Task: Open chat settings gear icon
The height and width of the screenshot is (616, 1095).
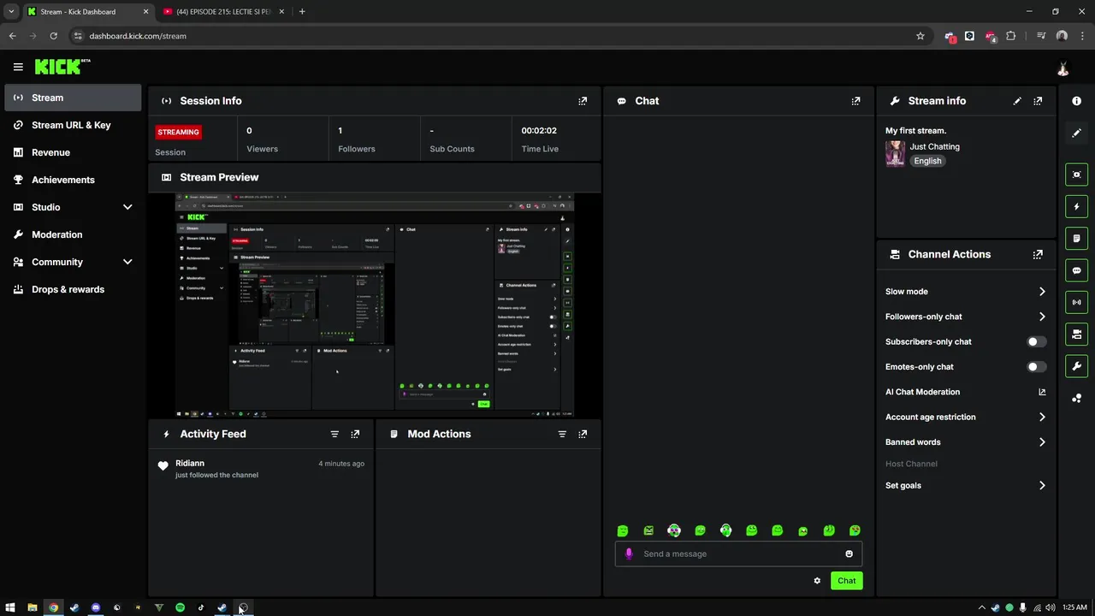Action: [817, 581]
